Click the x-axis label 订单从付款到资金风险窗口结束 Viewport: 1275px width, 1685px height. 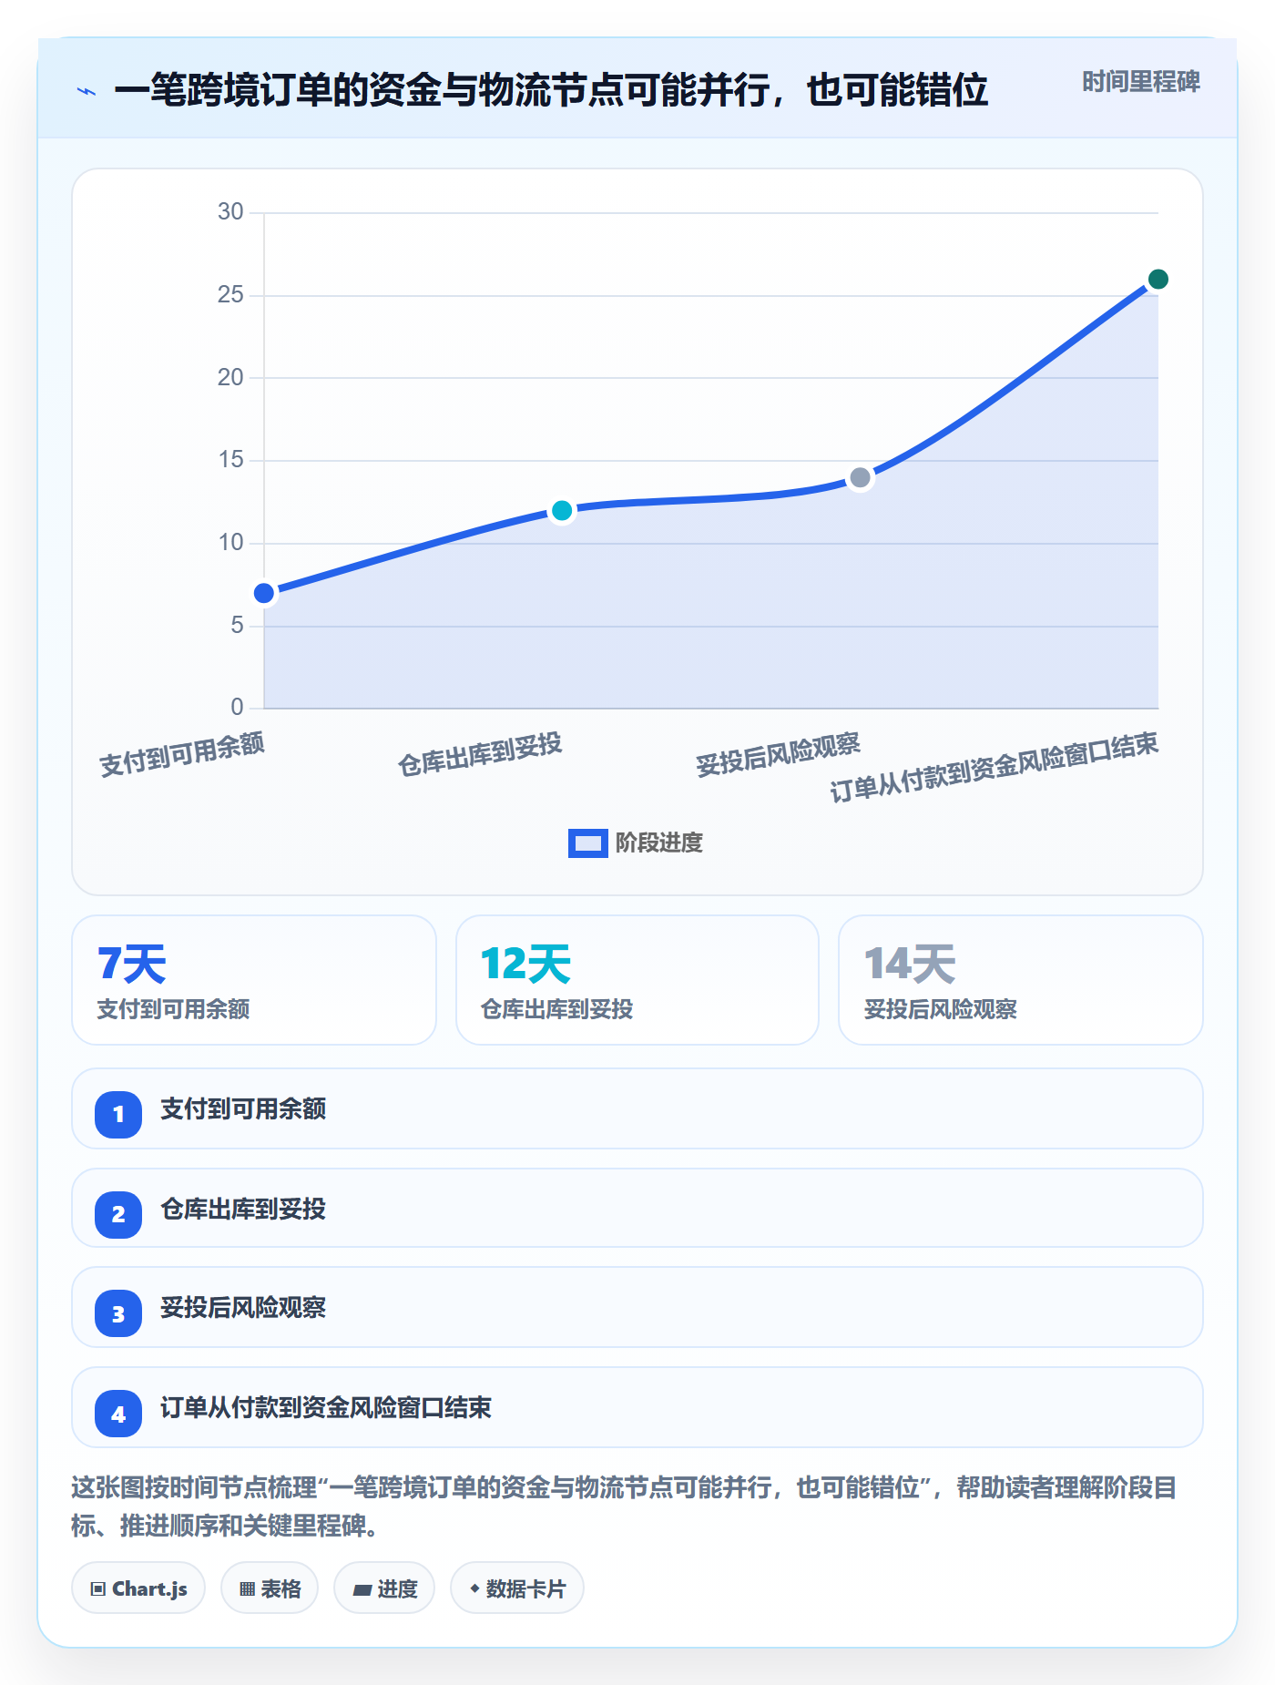coord(994,768)
